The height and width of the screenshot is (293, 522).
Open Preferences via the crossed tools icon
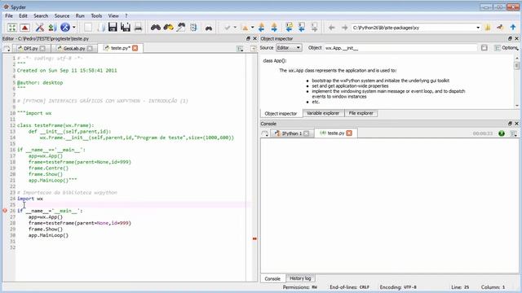click(40, 28)
